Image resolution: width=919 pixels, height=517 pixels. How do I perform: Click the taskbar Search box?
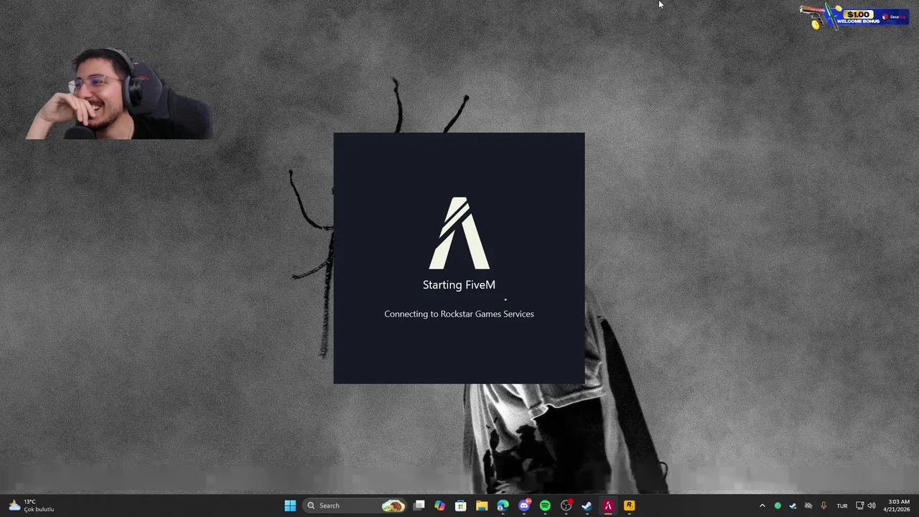coord(355,506)
